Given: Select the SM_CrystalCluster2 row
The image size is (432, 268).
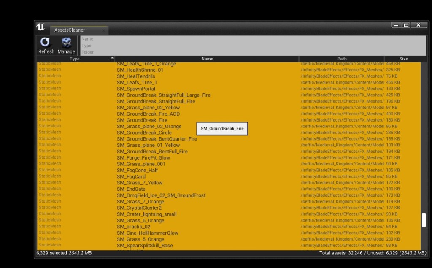Looking at the screenshot, I should click(x=139, y=208).
